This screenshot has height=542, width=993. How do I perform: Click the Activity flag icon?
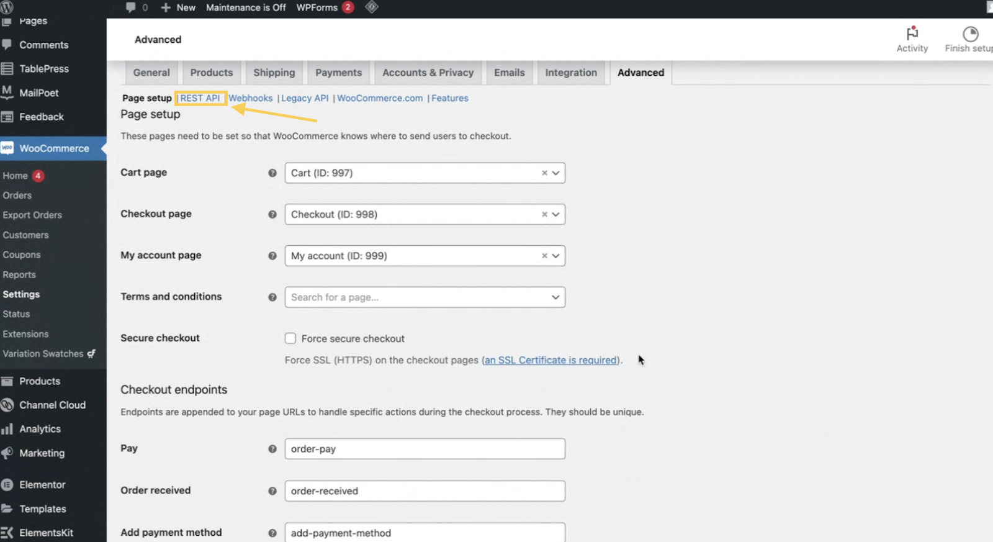click(x=912, y=34)
